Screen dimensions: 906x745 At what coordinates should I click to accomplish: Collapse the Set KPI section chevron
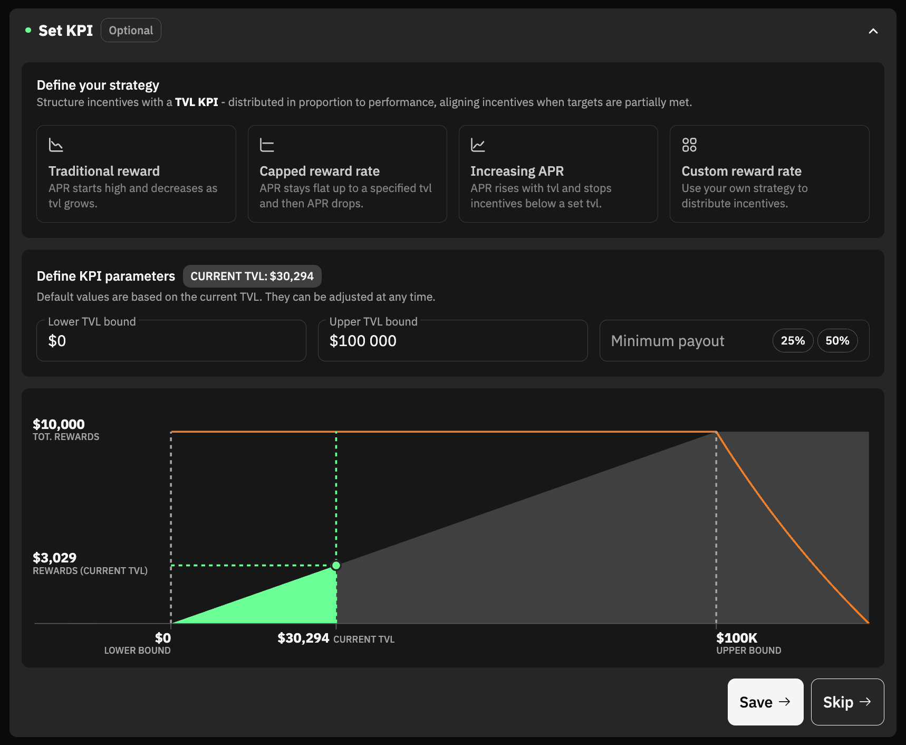873,31
